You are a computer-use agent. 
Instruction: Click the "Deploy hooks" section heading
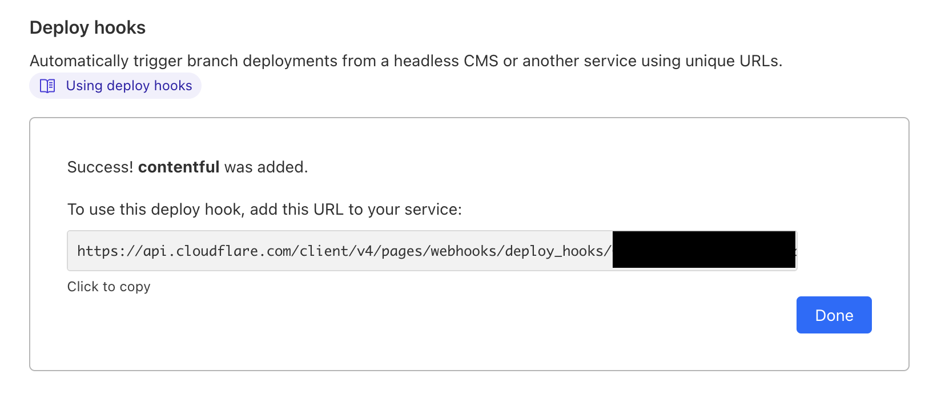(87, 27)
